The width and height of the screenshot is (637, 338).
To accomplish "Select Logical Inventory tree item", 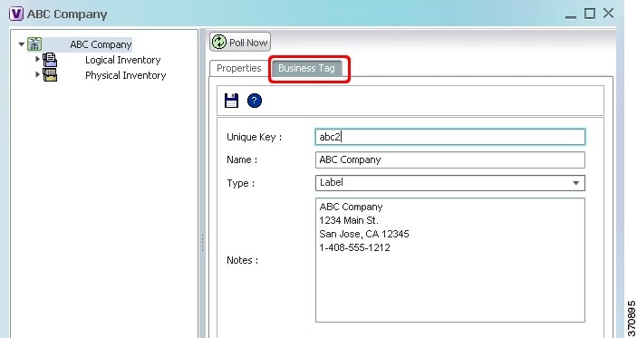I will point(122,60).
